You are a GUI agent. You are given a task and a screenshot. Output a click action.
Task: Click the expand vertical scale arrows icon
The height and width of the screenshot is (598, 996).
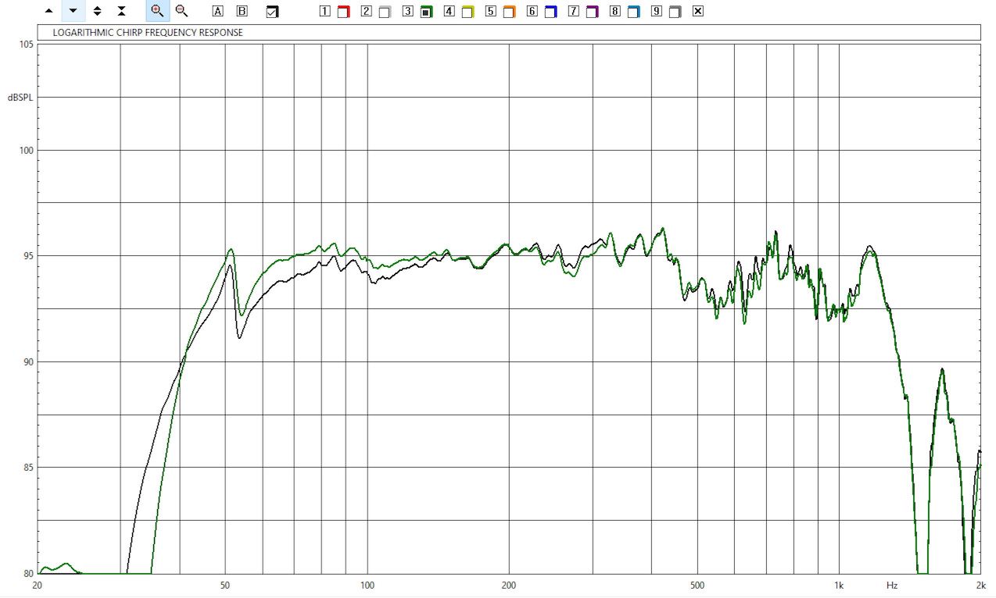pyautogui.click(x=97, y=11)
